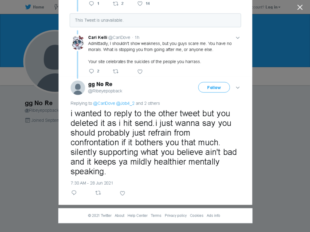Viewport: 310px width, 232px height.
Task: Open the Help Center footer link
Action: tap(137, 216)
